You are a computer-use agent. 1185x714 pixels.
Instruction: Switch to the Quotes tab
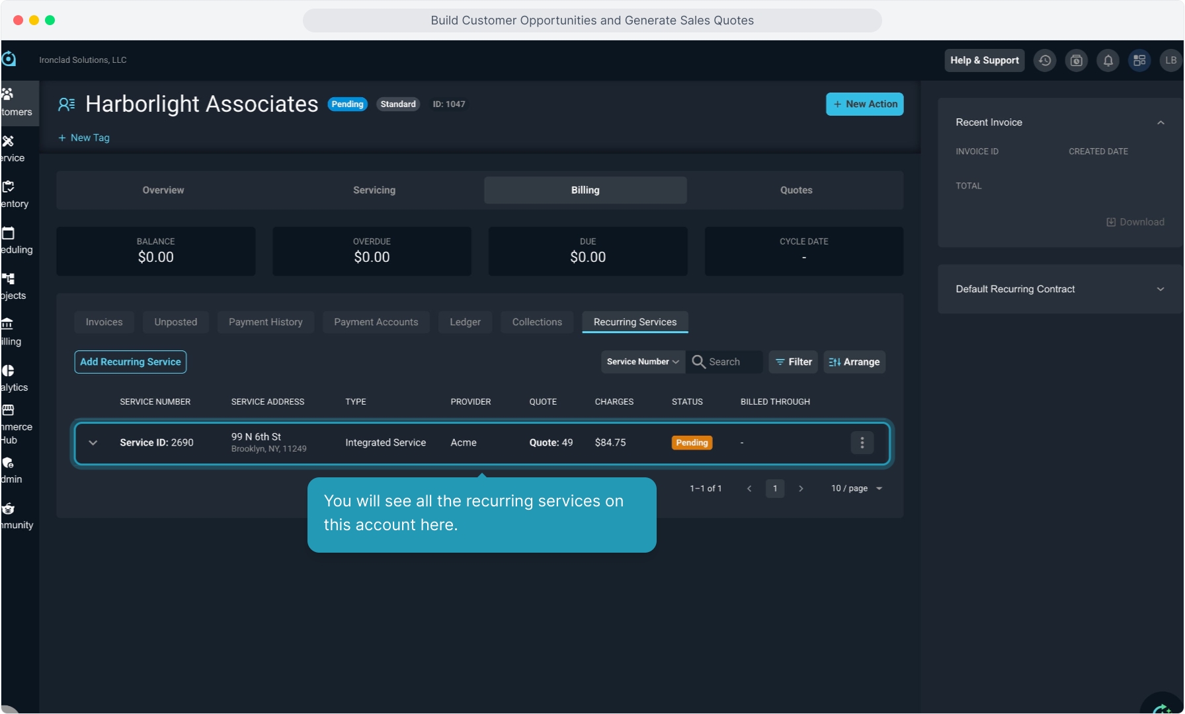tap(796, 190)
